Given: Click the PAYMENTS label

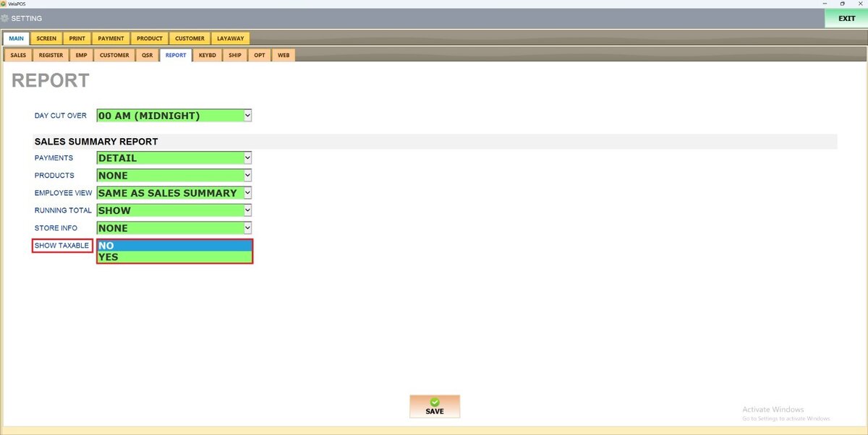Looking at the screenshot, I should tap(54, 158).
